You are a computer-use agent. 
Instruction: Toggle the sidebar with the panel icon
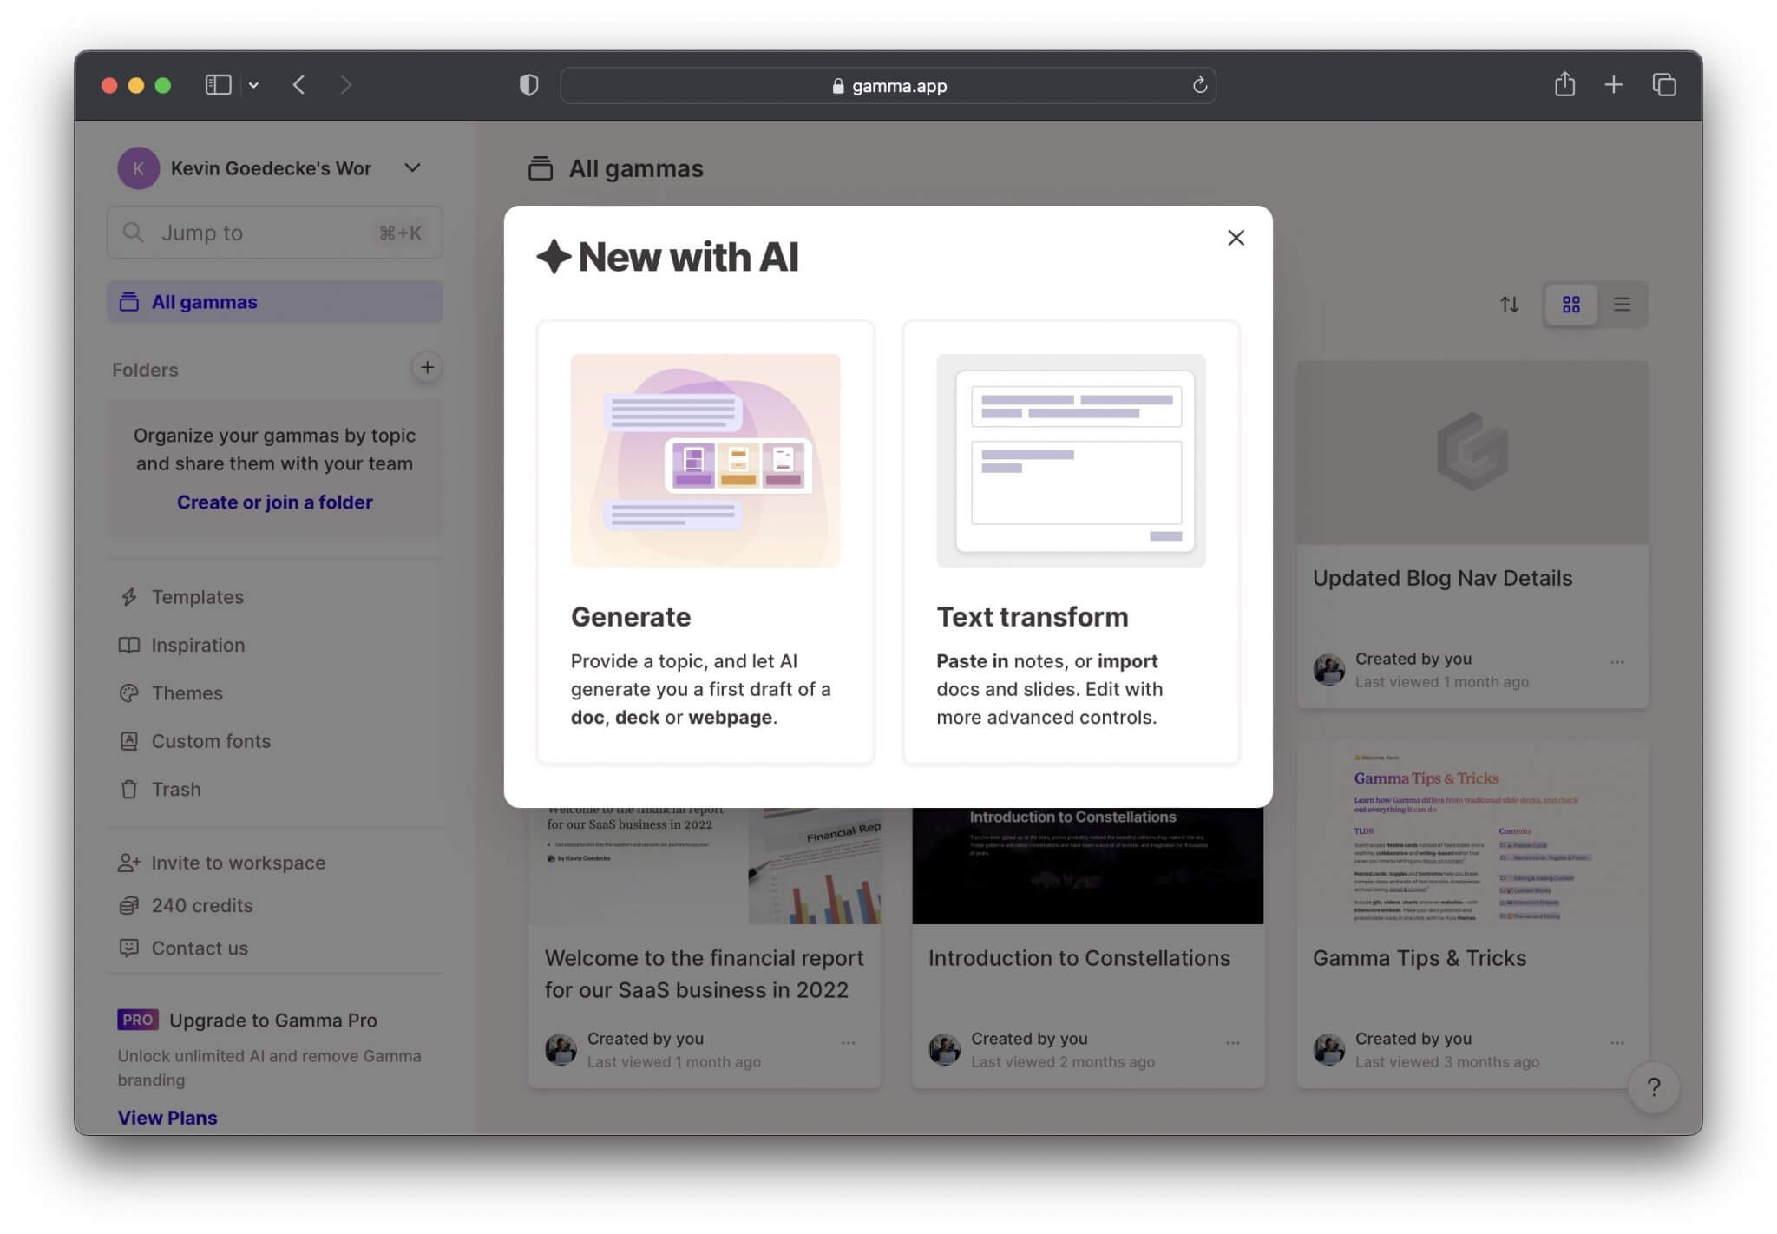tap(218, 84)
